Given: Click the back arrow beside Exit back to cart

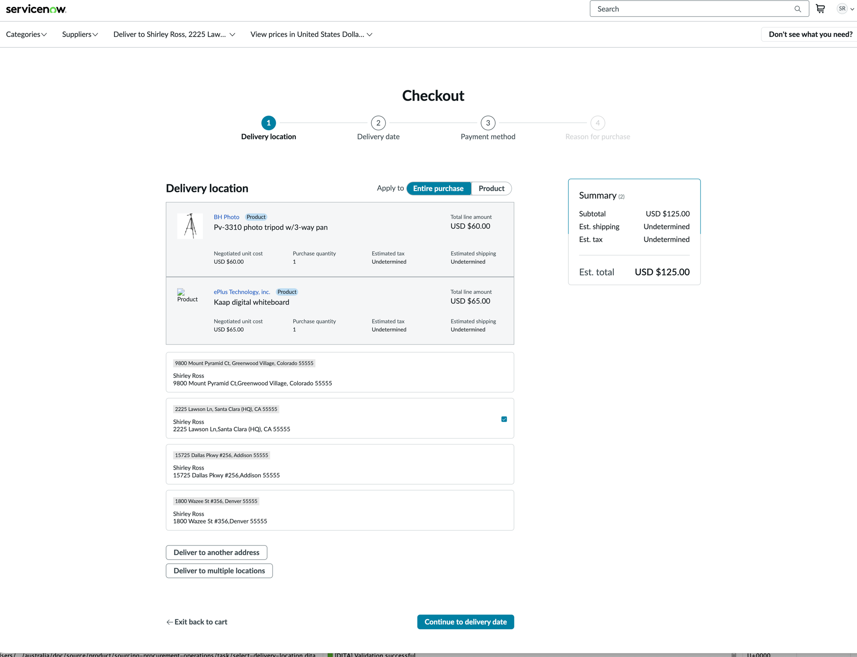Looking at the screenshot, I should pyautogui.click(x=169, y=622).
